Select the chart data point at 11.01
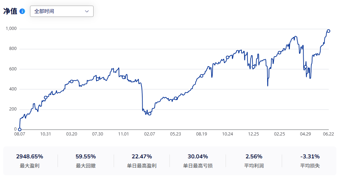 124,77
